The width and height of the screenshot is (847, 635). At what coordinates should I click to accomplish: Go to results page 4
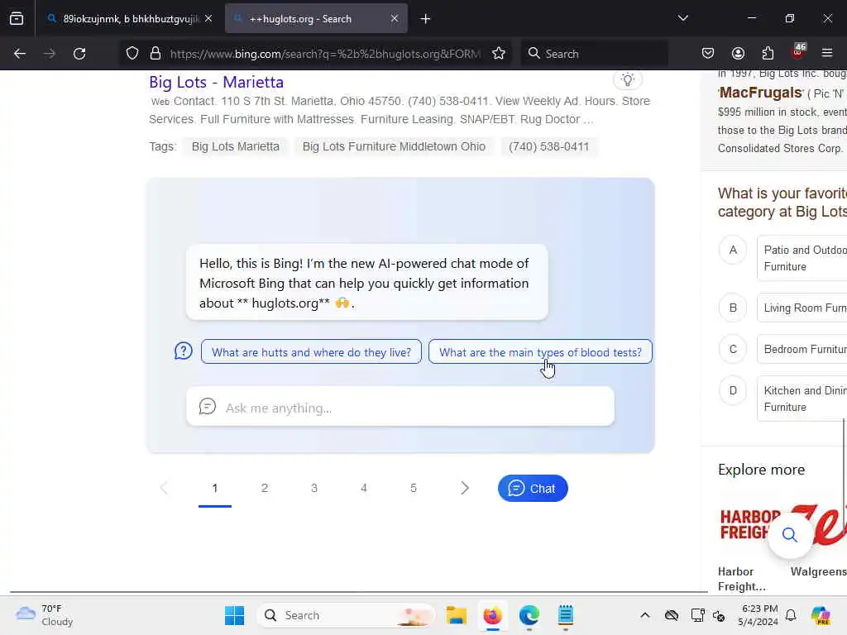click(364, 488)
